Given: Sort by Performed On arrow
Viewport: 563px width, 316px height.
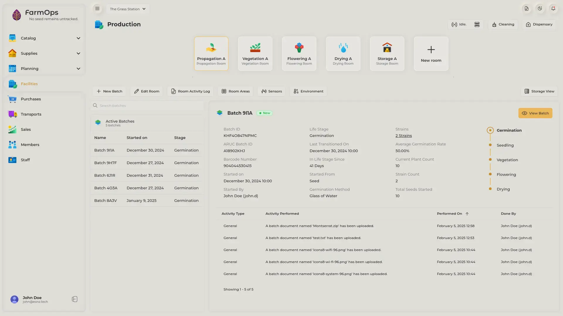Looking at the screenshot, I should (467, 214).
